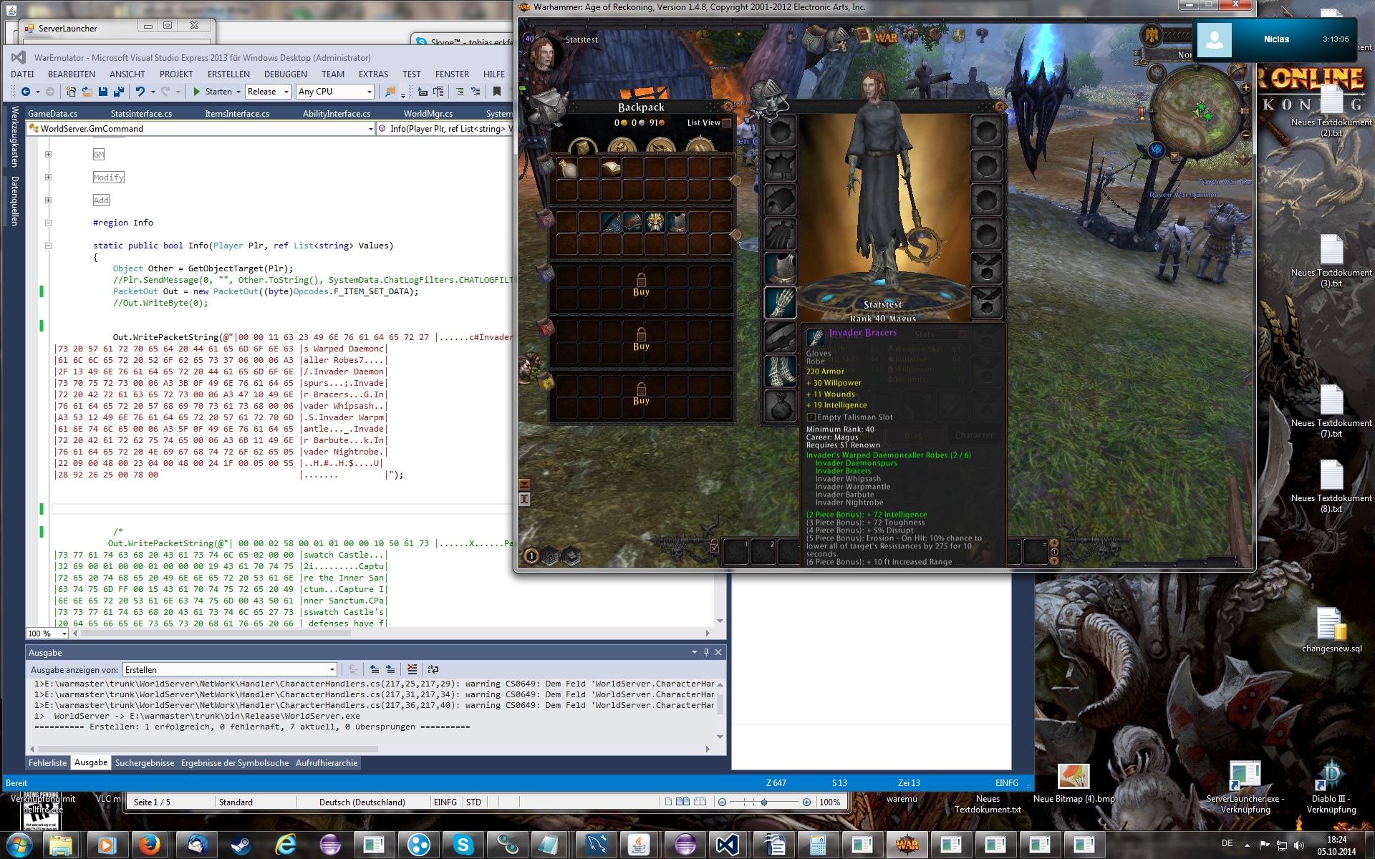
Task: Navigate backward with the blue back arrow
Action: (26, 92)
